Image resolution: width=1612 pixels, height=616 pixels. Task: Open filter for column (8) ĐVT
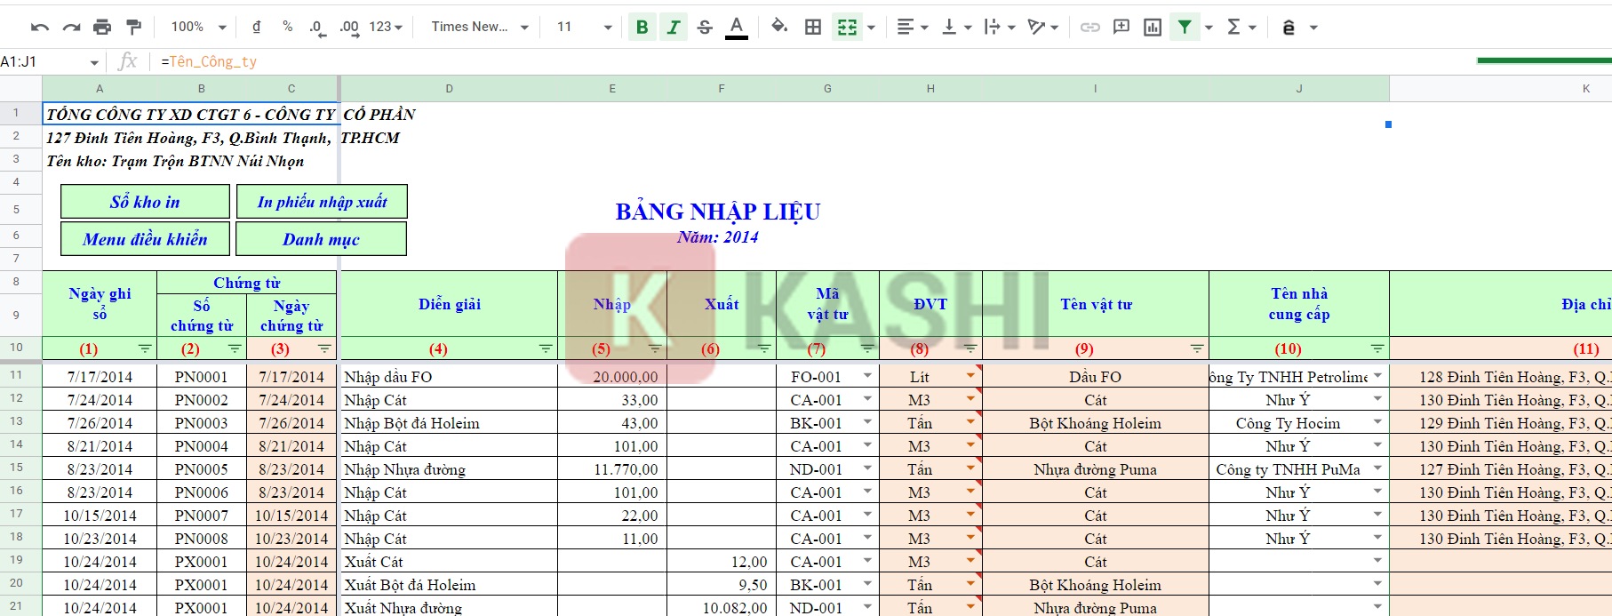pos(970,348)
